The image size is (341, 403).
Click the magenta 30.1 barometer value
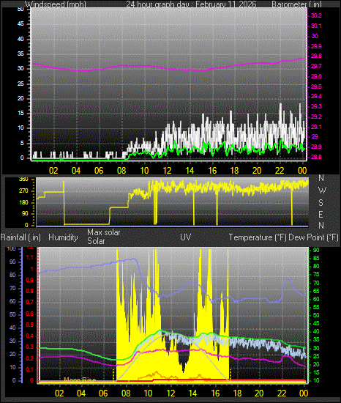tap(316, 26)
